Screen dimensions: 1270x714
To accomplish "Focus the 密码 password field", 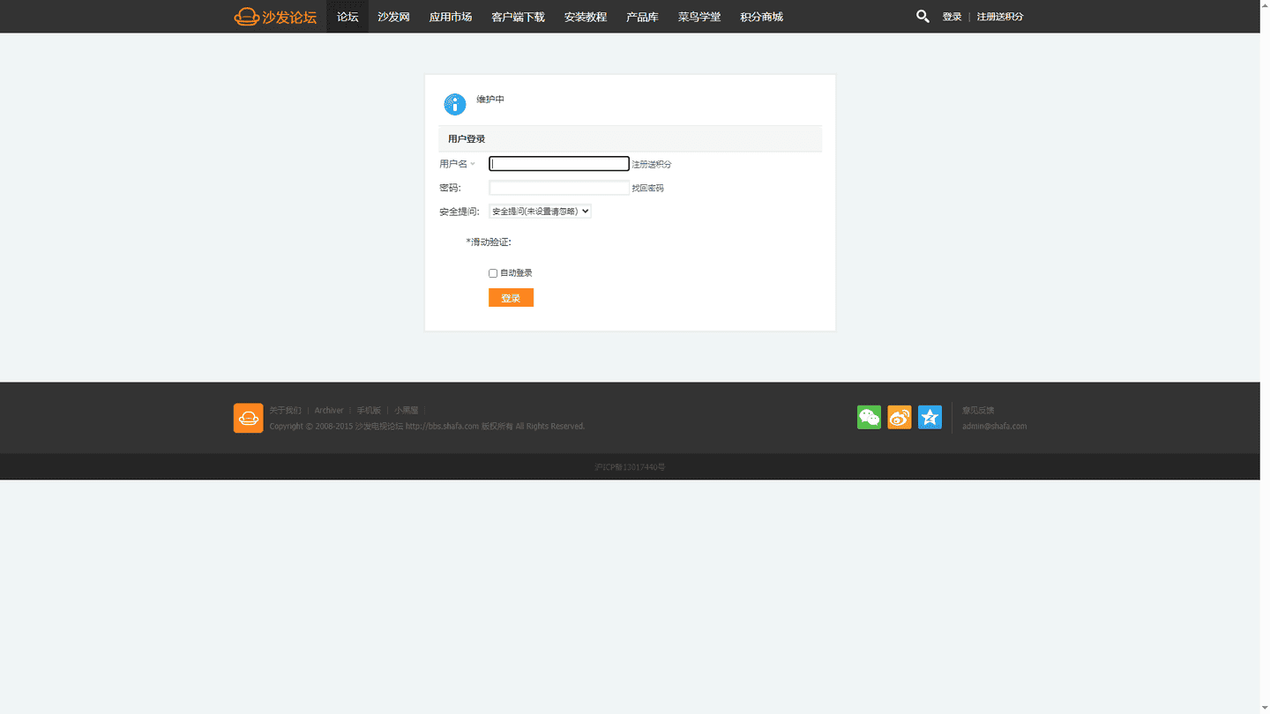I will 559,188.
